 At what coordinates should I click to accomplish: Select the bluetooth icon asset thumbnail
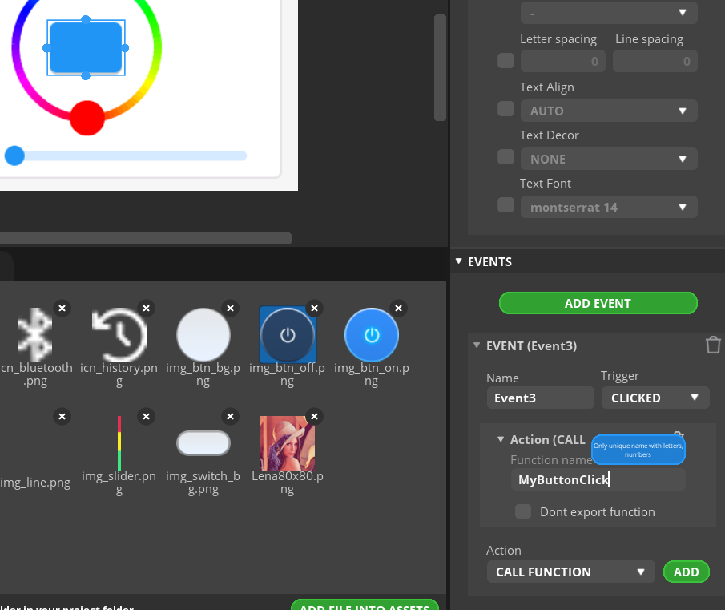click(x=35, y=335)
